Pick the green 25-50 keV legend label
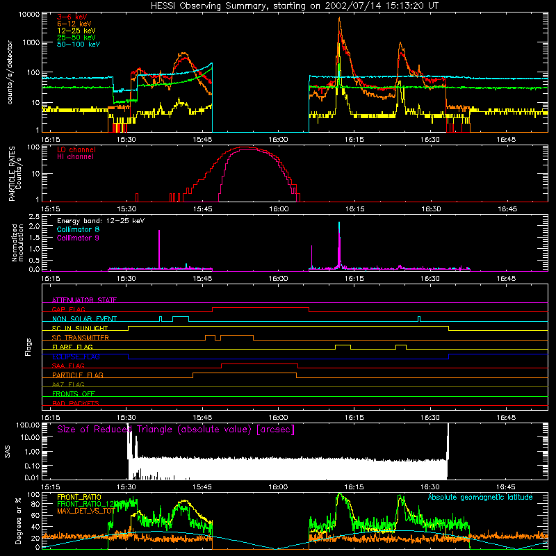 76,38
